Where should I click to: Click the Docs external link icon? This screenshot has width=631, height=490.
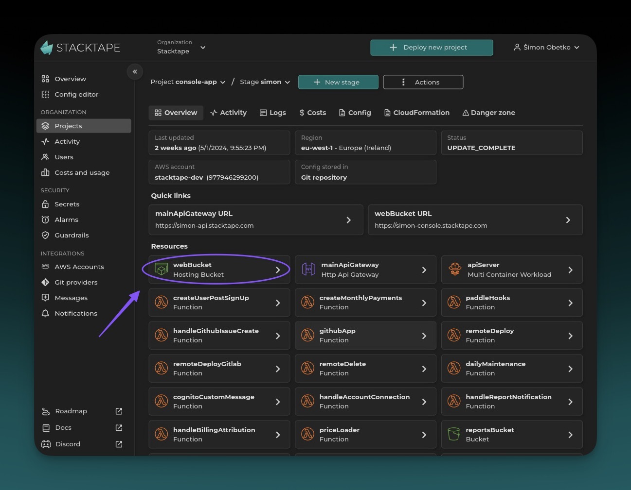pos(119,428)
